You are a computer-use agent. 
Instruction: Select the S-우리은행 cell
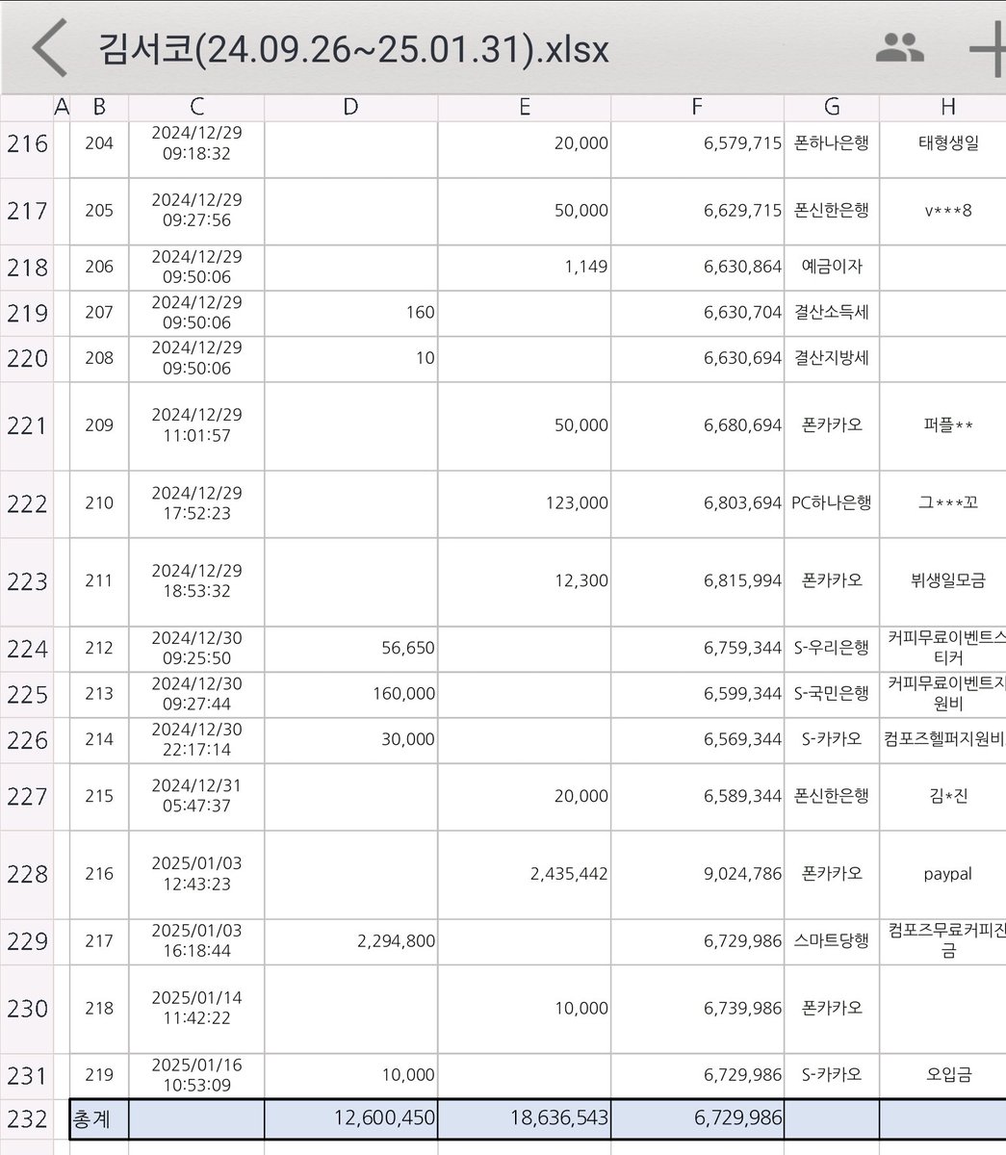click(832, 649)
